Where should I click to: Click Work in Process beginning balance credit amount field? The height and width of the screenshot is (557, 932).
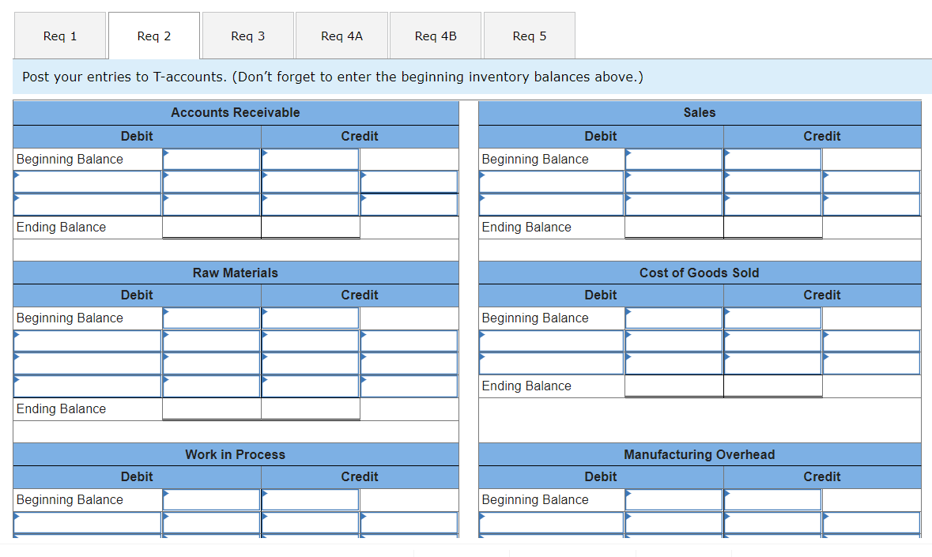[310, 499]
